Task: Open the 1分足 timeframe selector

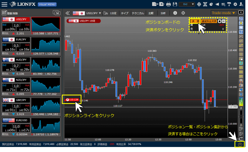Action: 113,13
